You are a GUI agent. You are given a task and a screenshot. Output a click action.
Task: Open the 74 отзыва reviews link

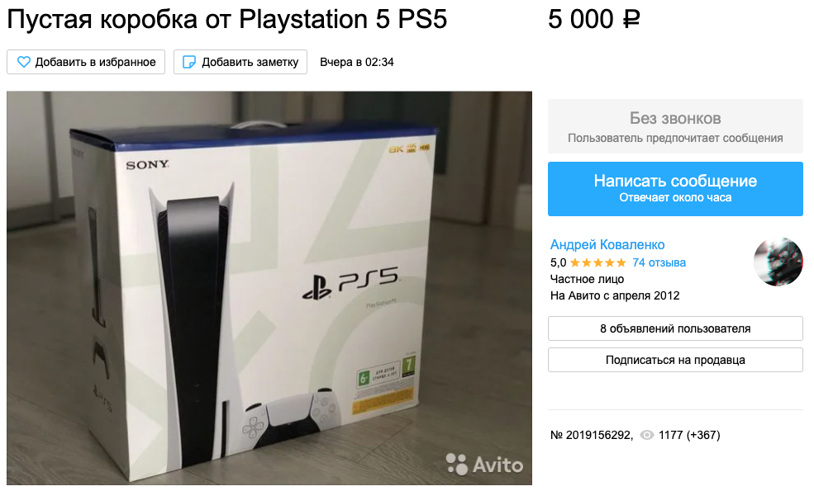[659, 263]
